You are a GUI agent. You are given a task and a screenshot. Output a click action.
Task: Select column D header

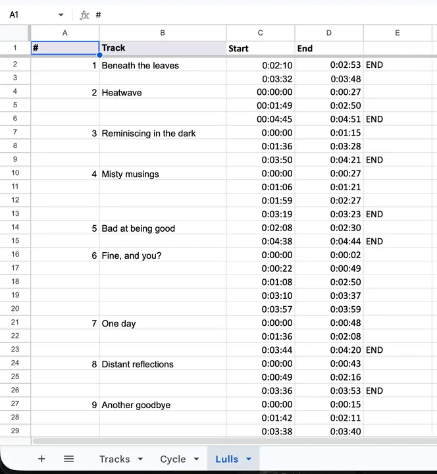[x=329, y=33]
